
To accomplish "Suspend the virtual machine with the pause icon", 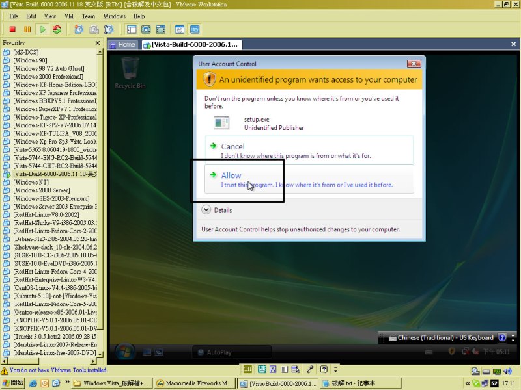I will (27, 29).
